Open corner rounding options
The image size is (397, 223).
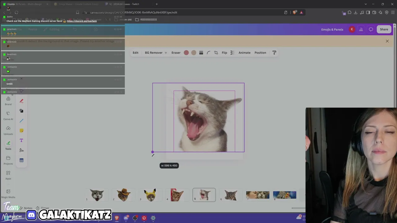pos(208,53)
